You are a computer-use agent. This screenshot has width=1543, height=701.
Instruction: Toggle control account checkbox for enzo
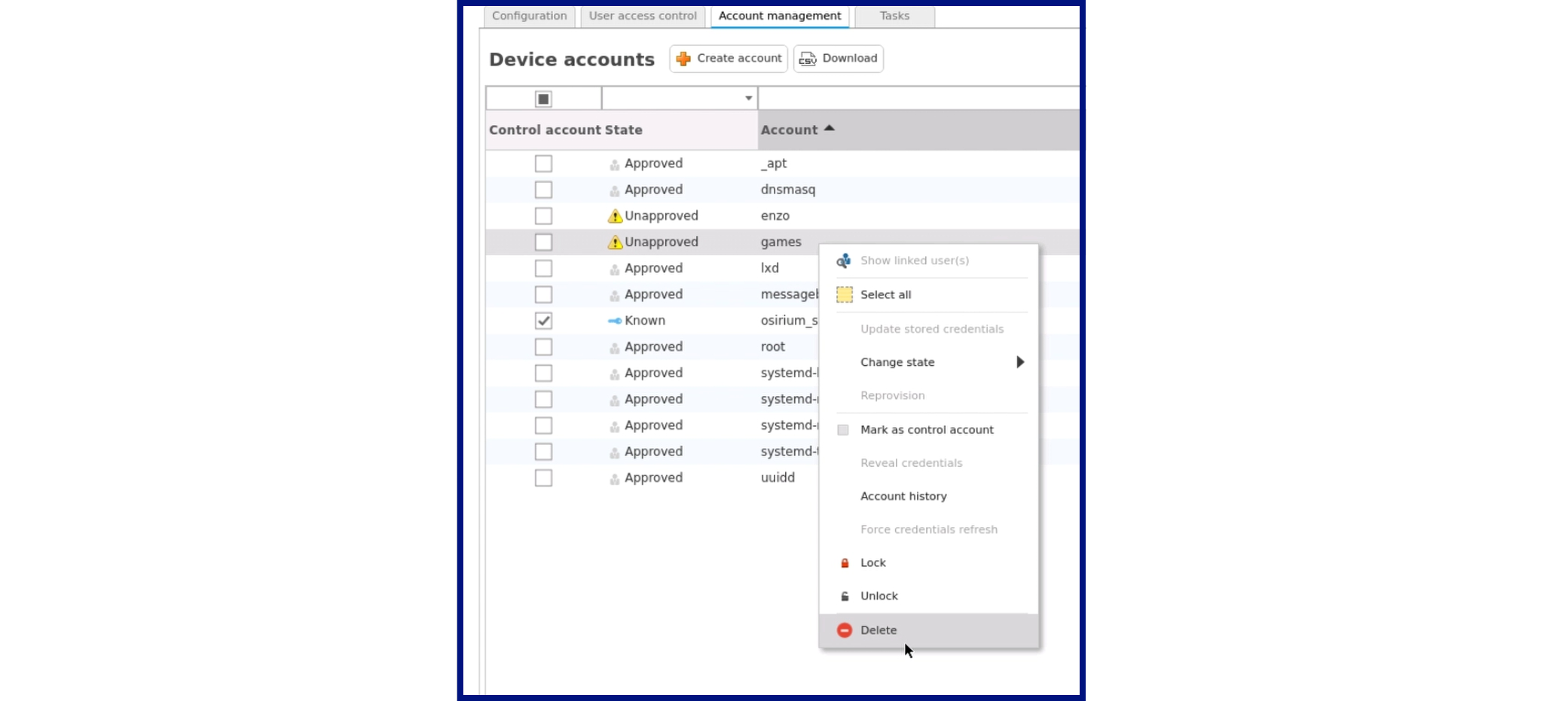point(543,216)
